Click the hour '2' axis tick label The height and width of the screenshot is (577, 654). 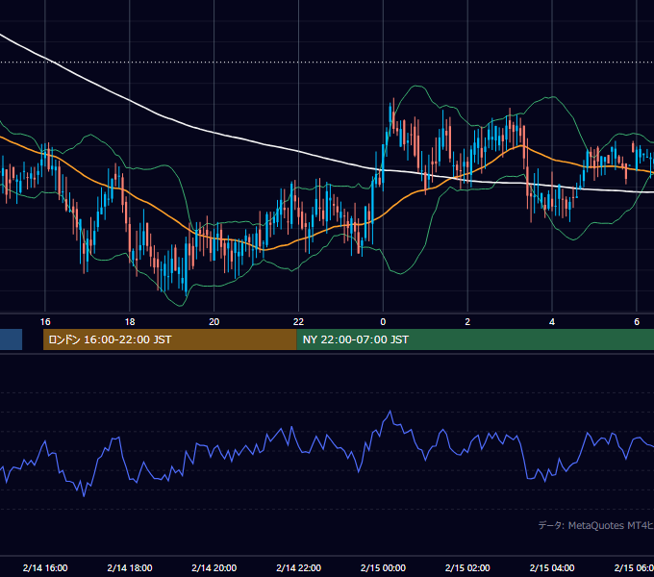[x=467, y=321]
